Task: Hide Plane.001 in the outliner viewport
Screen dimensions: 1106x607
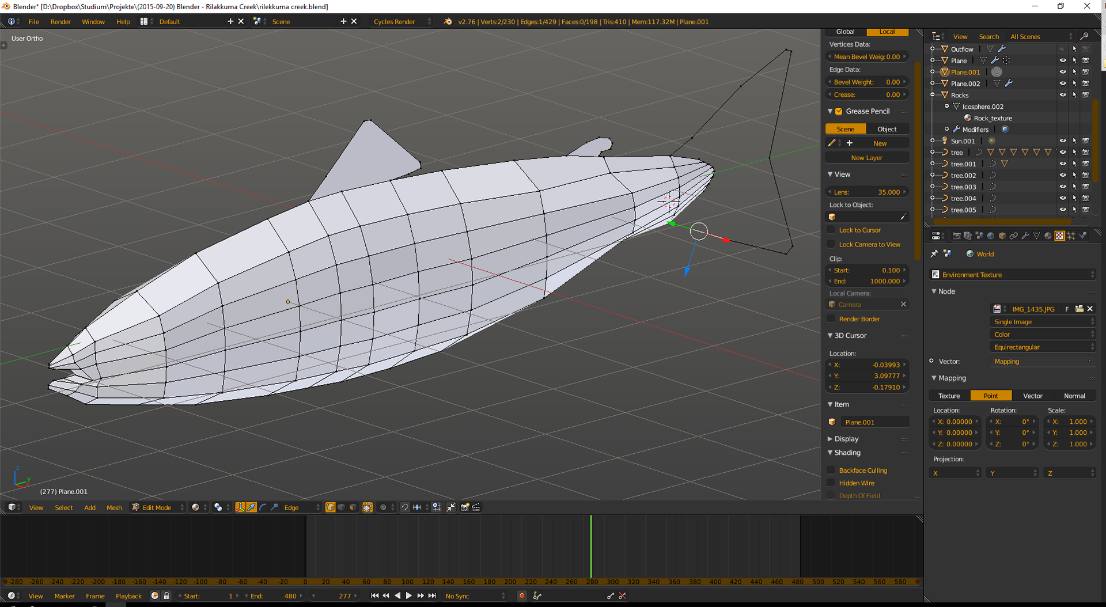Action: click(1063, 72)
